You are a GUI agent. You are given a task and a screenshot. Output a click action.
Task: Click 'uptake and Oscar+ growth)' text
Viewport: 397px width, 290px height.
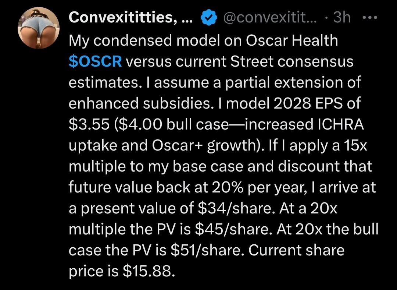[167, 145]
